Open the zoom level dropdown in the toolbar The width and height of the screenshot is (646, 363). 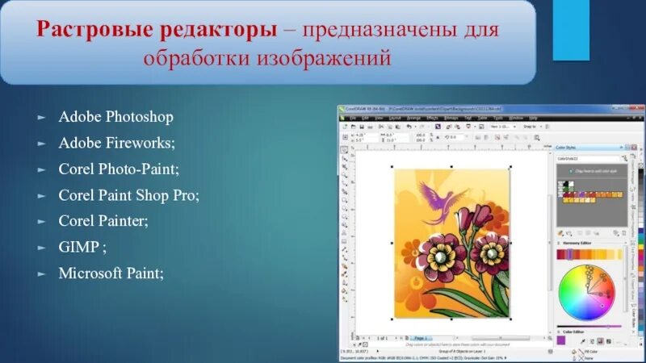pos(514,127)
